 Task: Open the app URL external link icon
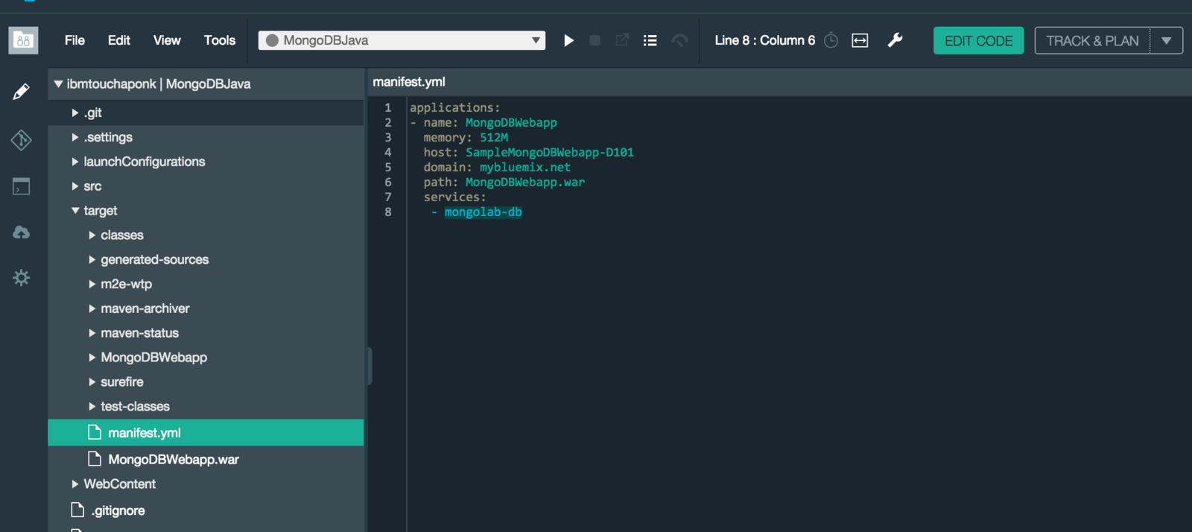pyautogui.click(x=622, y=39)
